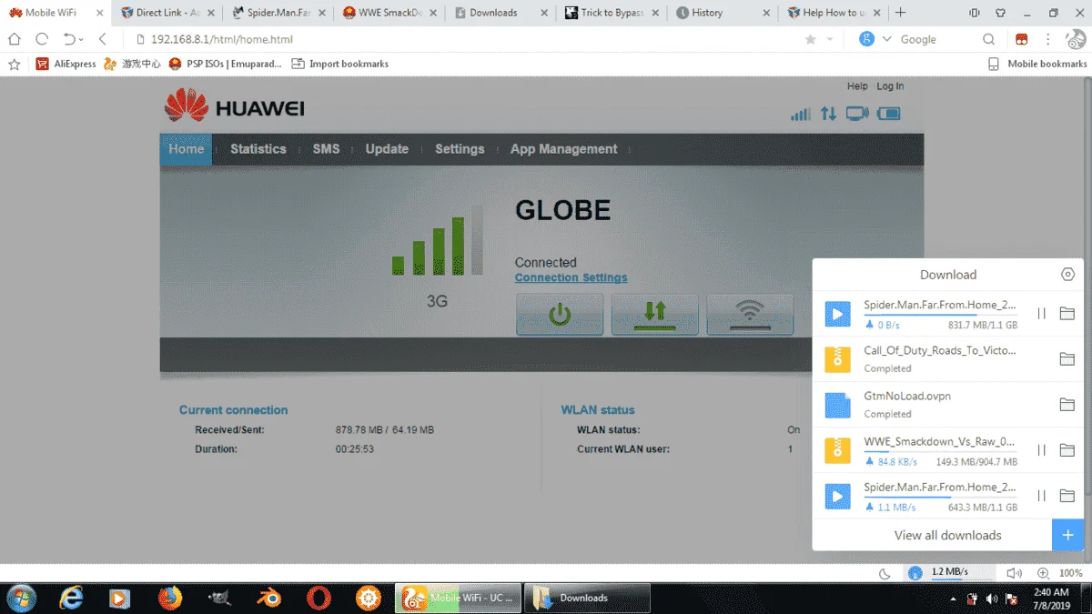Open Windows Start menu
This screenshot has width=1092, height=614.
pos(20,598)
